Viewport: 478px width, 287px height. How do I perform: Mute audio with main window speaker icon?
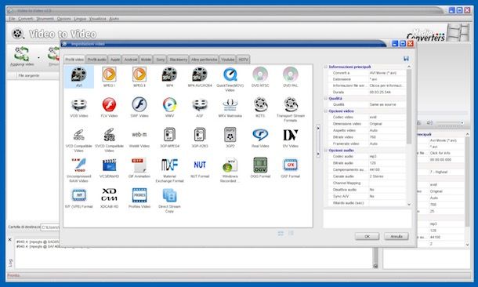(x=430, y=122)
